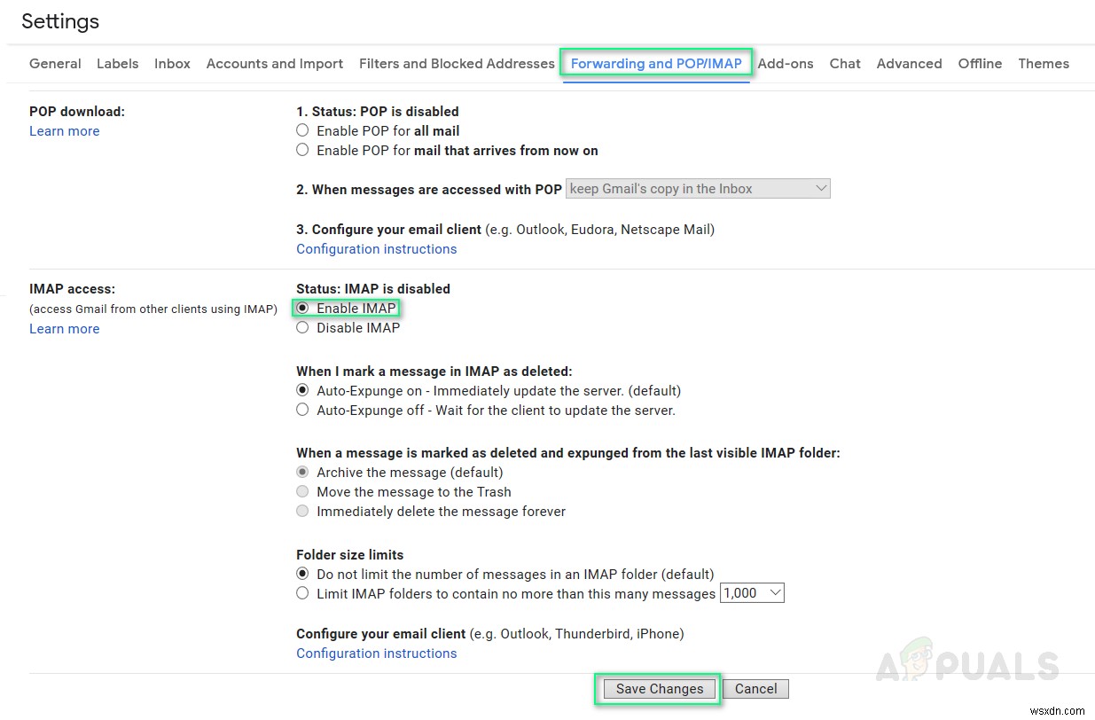The height and width of the screenshot is (720, 1095).
Task: Select Enable IMAP option
Action: pos(302,308)
